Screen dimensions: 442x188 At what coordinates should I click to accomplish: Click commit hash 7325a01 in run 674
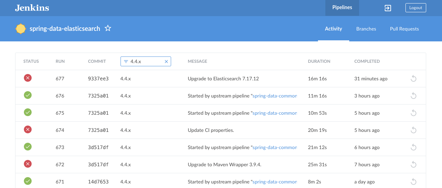[98, 130]
